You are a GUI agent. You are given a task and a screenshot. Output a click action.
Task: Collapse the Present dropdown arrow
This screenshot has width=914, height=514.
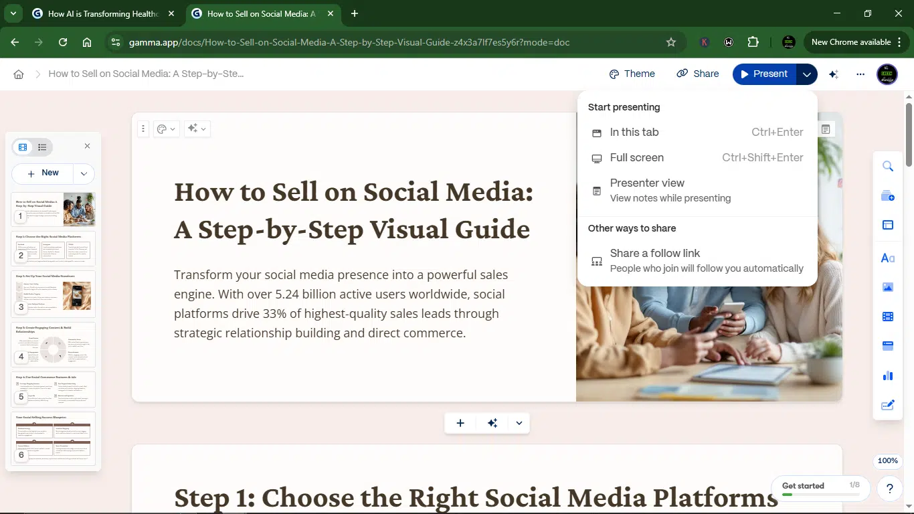point(807,74)
